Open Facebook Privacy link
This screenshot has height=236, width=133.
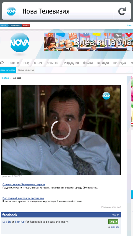pos(115,215)
